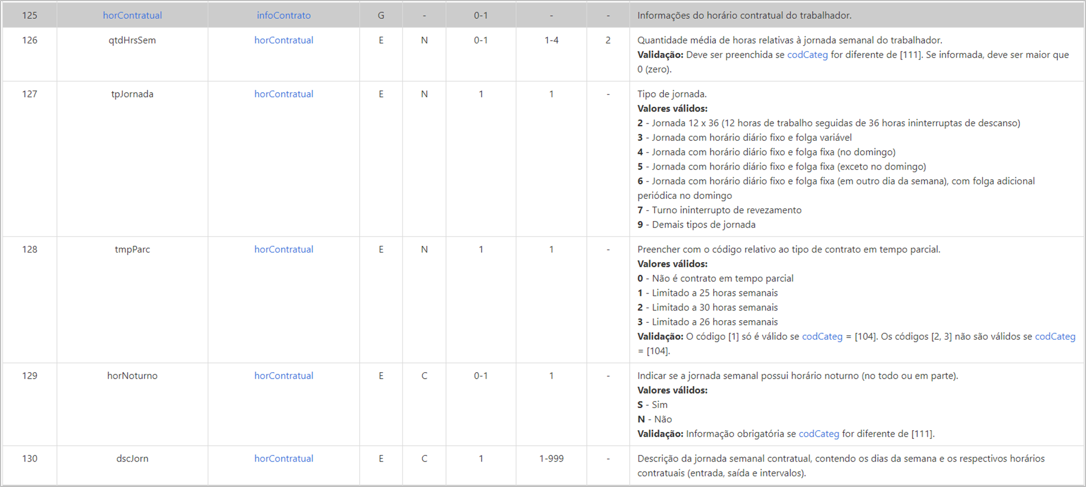Open the horContratual link in row 125
1086x487 pixels.
pos(132,15)
